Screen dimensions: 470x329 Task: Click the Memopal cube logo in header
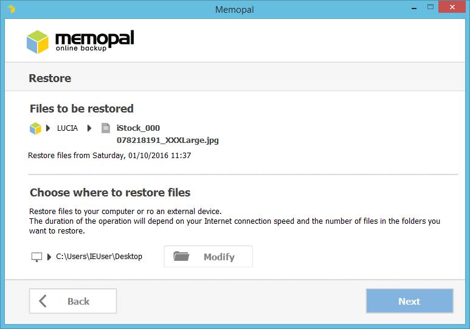click(38, 42)
